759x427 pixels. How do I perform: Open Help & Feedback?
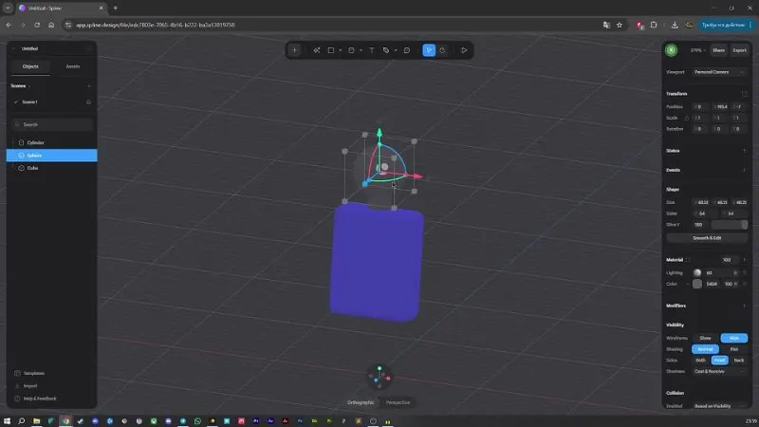(x=35, y=399)
